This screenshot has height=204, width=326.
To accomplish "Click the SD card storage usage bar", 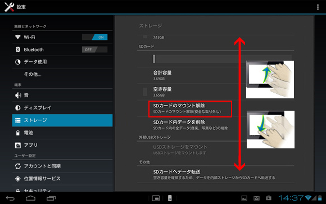I will pyautogui.click(x=222, y=59).
